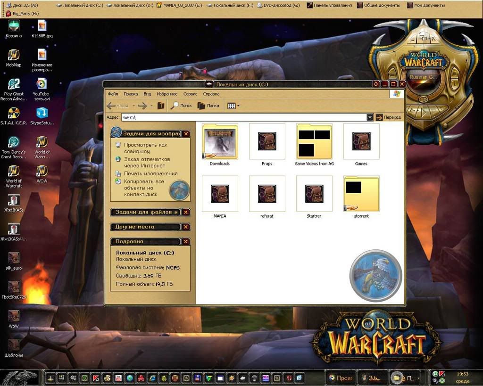Launch the S.T.A.L.K.E.R. shortcut
Image resolution: width=483 pixels, height=386 pixels.
pos(14,116)
